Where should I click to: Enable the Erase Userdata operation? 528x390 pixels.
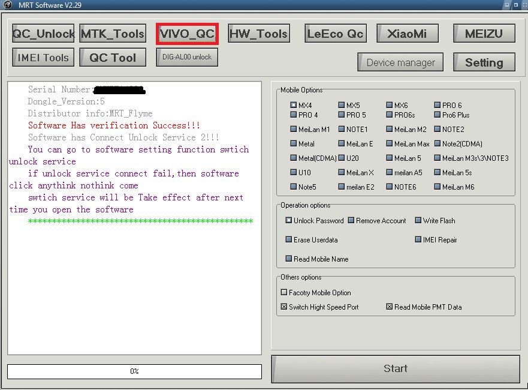[289, 239]
